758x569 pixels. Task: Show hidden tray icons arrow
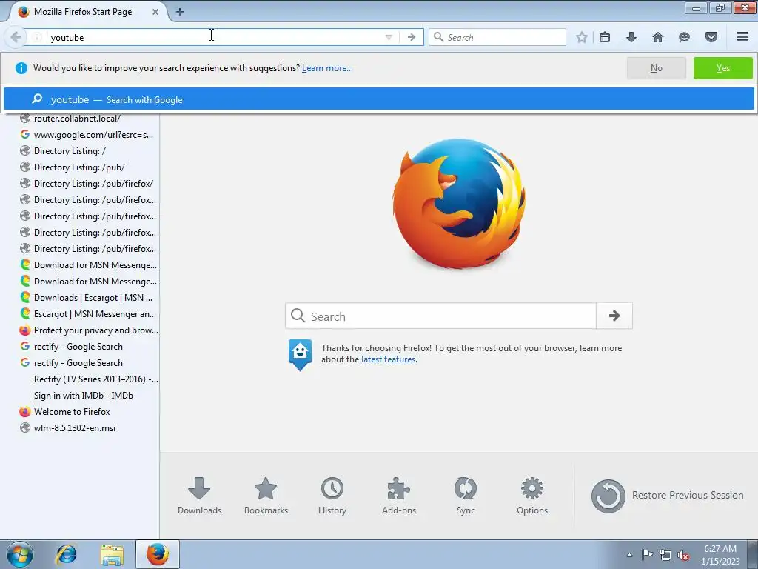point(629,555)
